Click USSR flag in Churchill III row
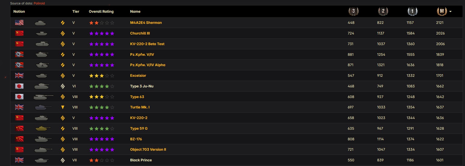This screenshot has width=465, height=166. tap(19, 33)
